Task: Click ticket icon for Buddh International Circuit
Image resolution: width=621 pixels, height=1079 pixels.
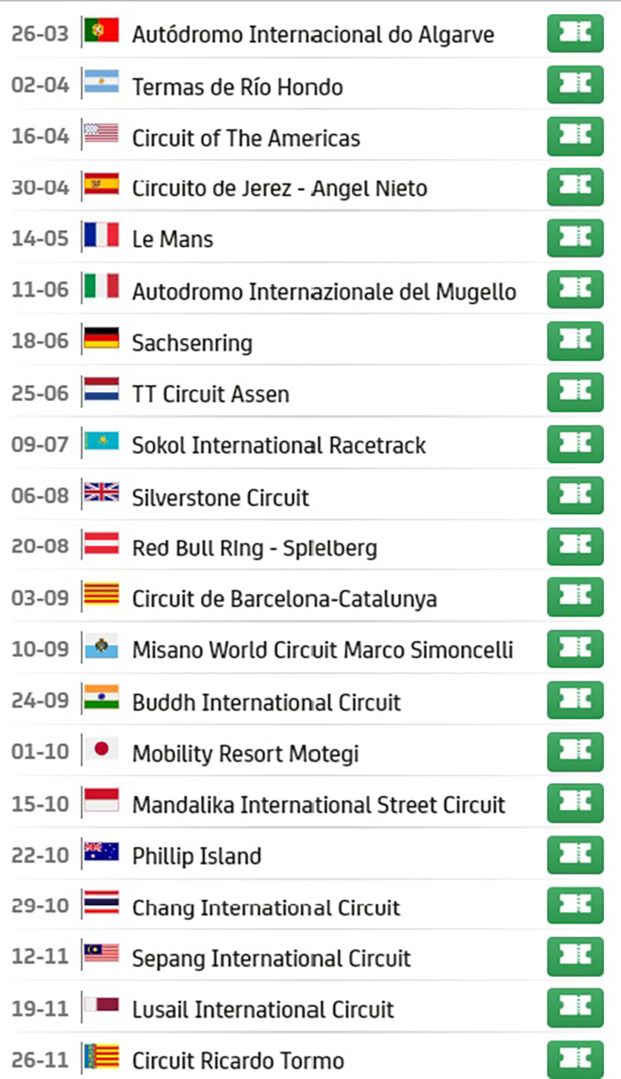Action: 575,700
